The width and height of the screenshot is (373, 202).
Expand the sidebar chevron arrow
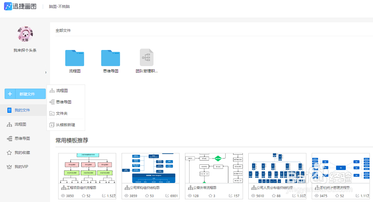(x=46, y=73)
